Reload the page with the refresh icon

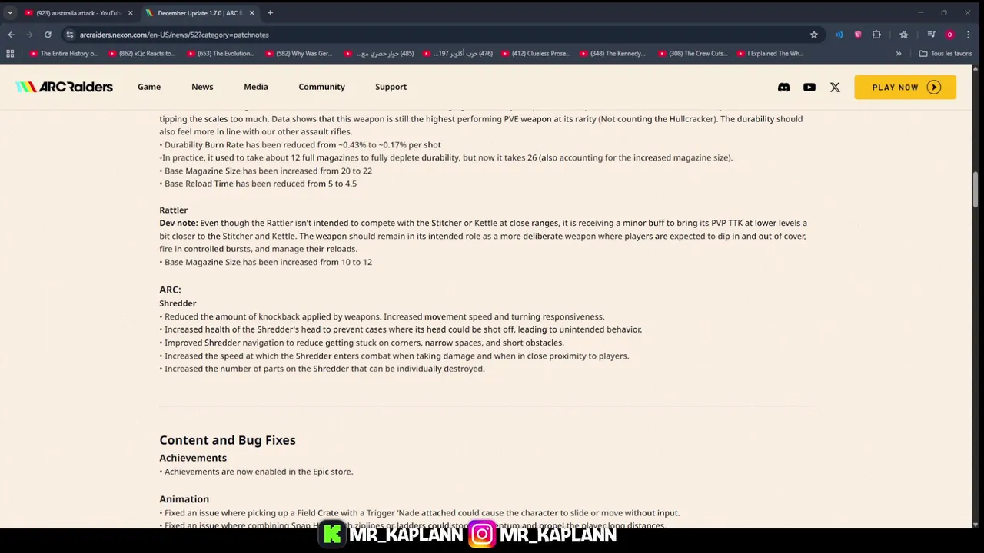click(x=48, y=35)
